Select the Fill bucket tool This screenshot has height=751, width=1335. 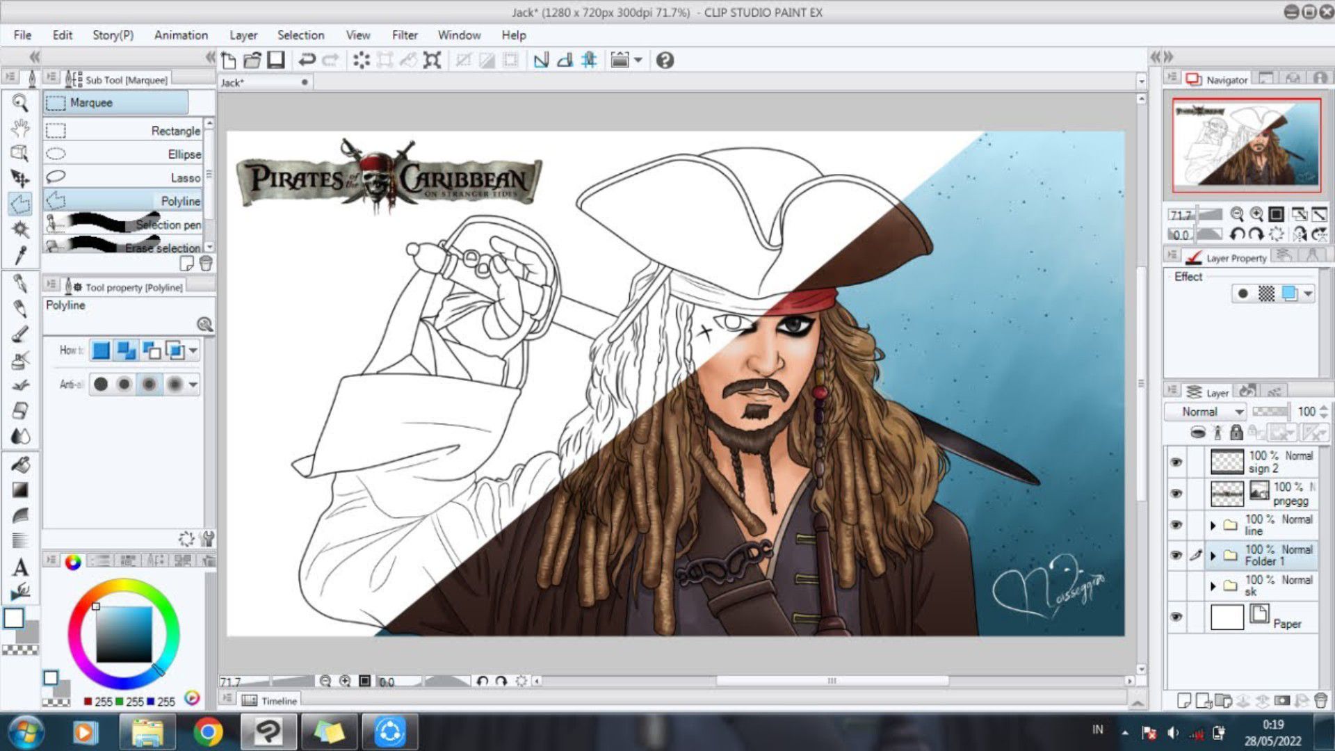point(20,464)
